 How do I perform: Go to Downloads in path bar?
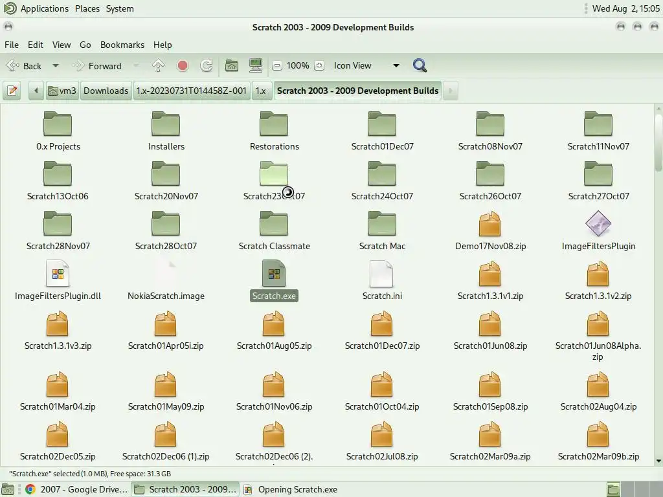click(106, 91)
